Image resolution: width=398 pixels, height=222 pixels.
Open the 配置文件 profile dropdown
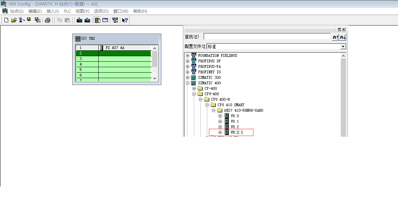343,47
